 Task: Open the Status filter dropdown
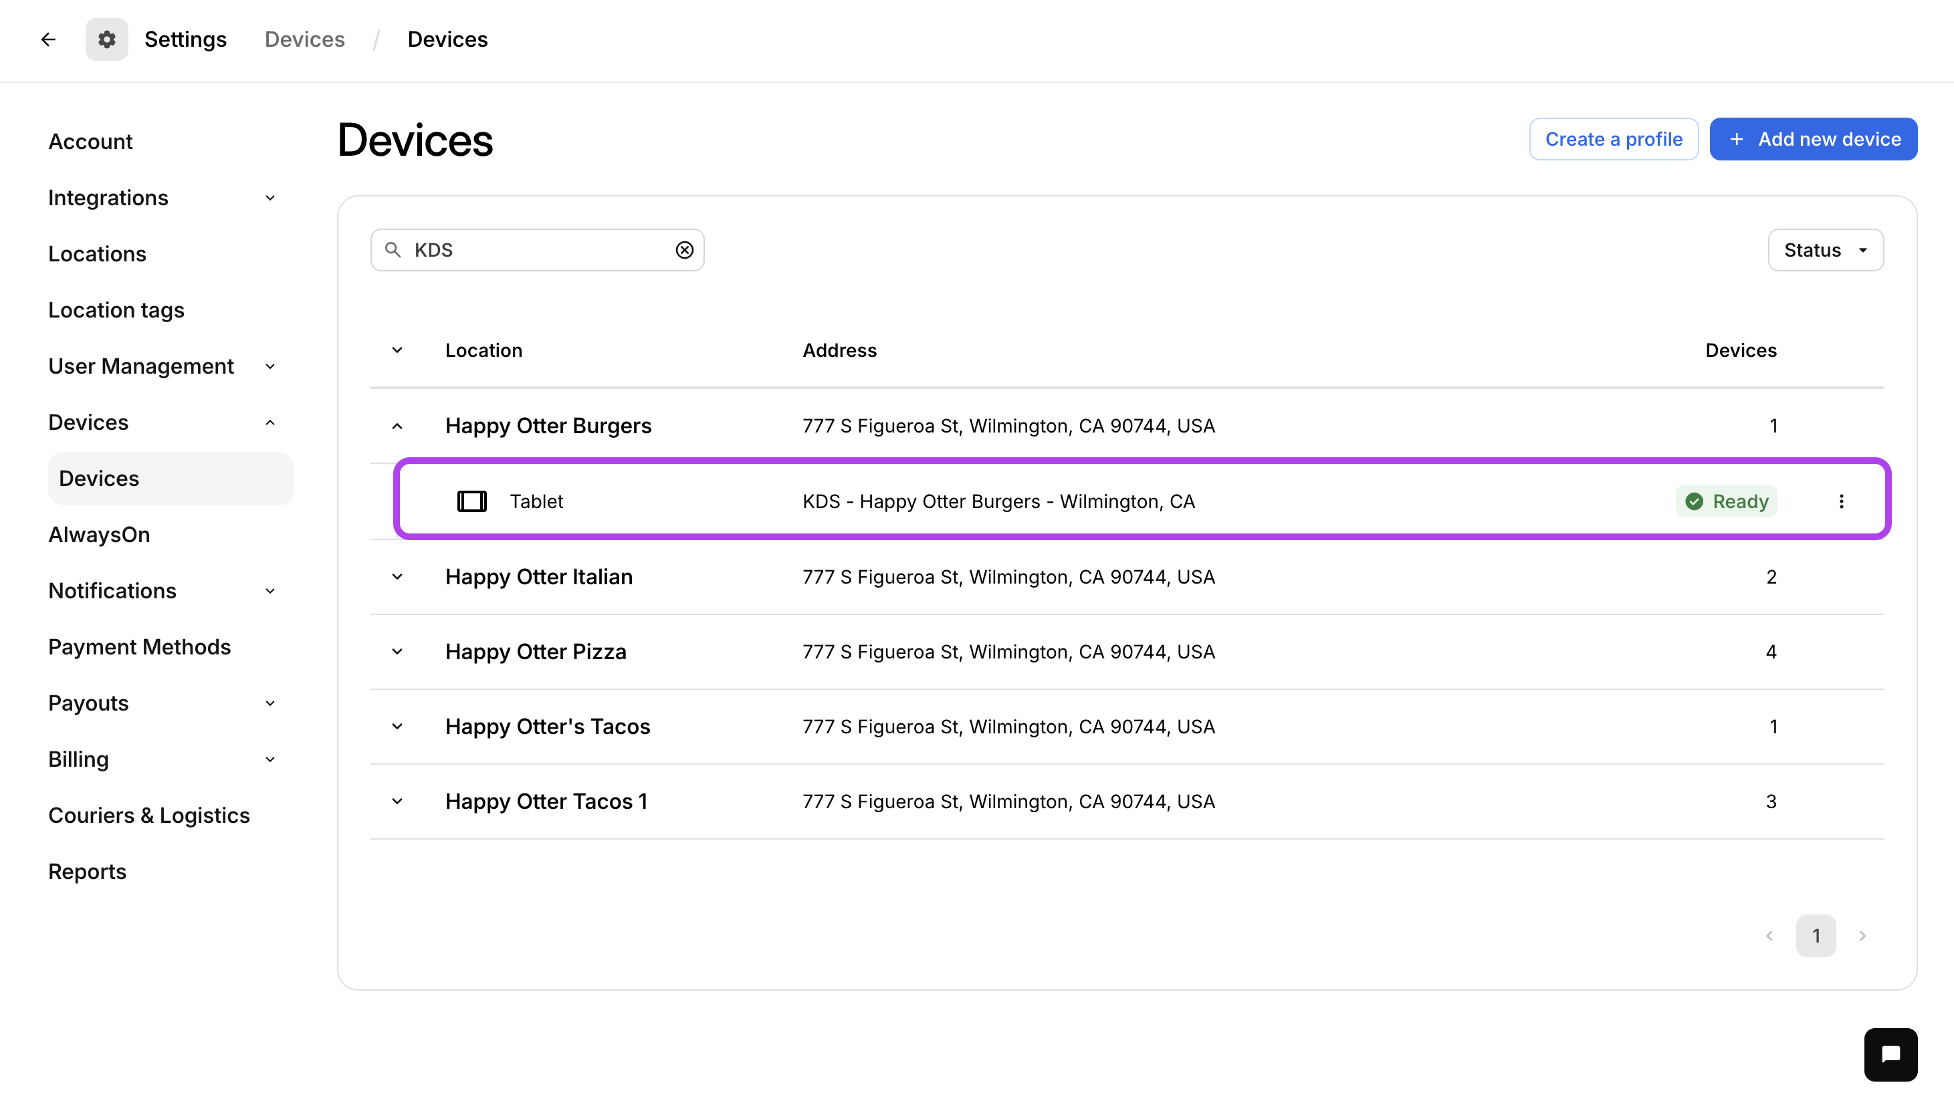pyautogui.click(x=1825, y=250)
